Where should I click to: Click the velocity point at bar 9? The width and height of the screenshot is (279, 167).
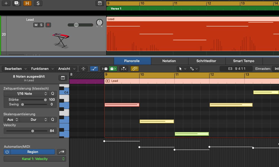pos(104,141)
